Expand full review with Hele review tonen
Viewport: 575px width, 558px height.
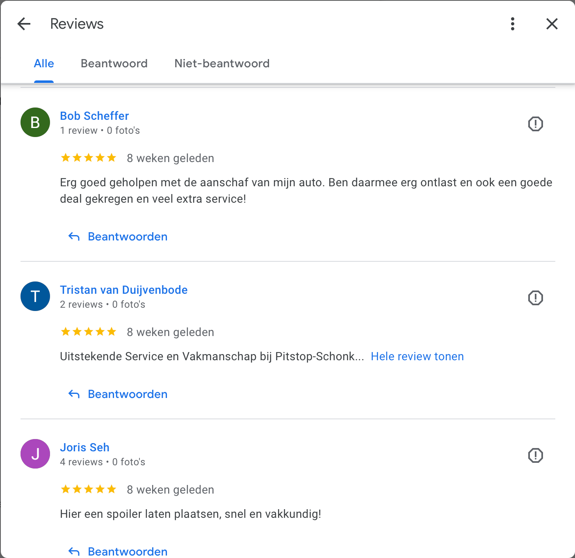point(417,357)
